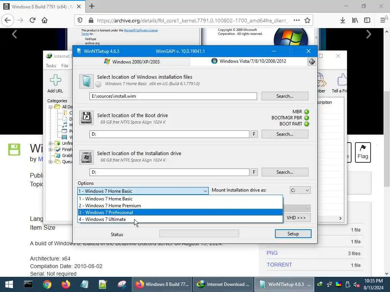Open a new Firefox tab
Screen dimensions: 390x292
(x=92, y=6)
